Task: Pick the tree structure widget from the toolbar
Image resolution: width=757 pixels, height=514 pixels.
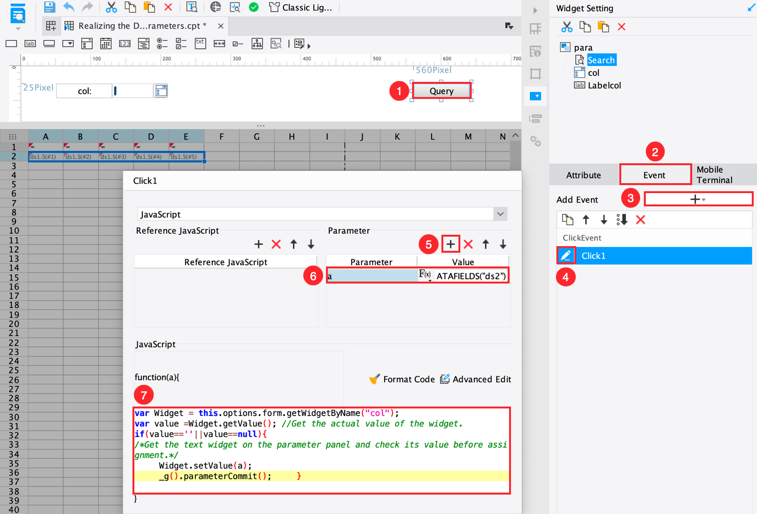Action: pyautogui.click(x=257, y=44)
